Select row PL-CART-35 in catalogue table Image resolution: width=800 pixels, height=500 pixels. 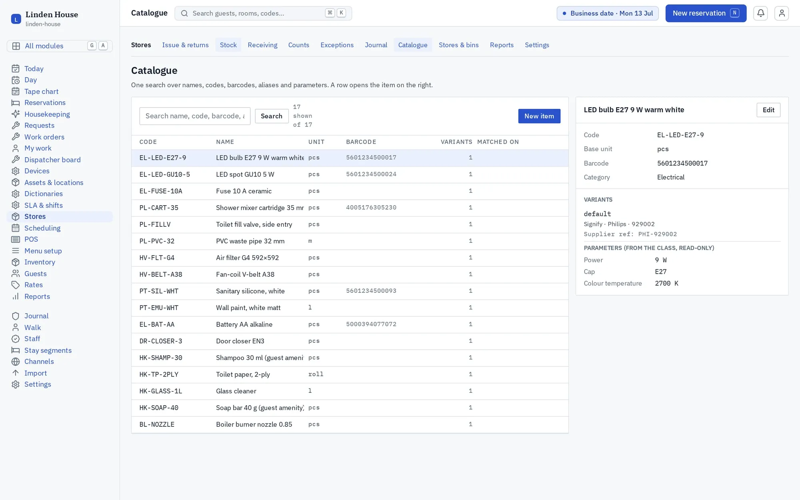pos(350,208)
